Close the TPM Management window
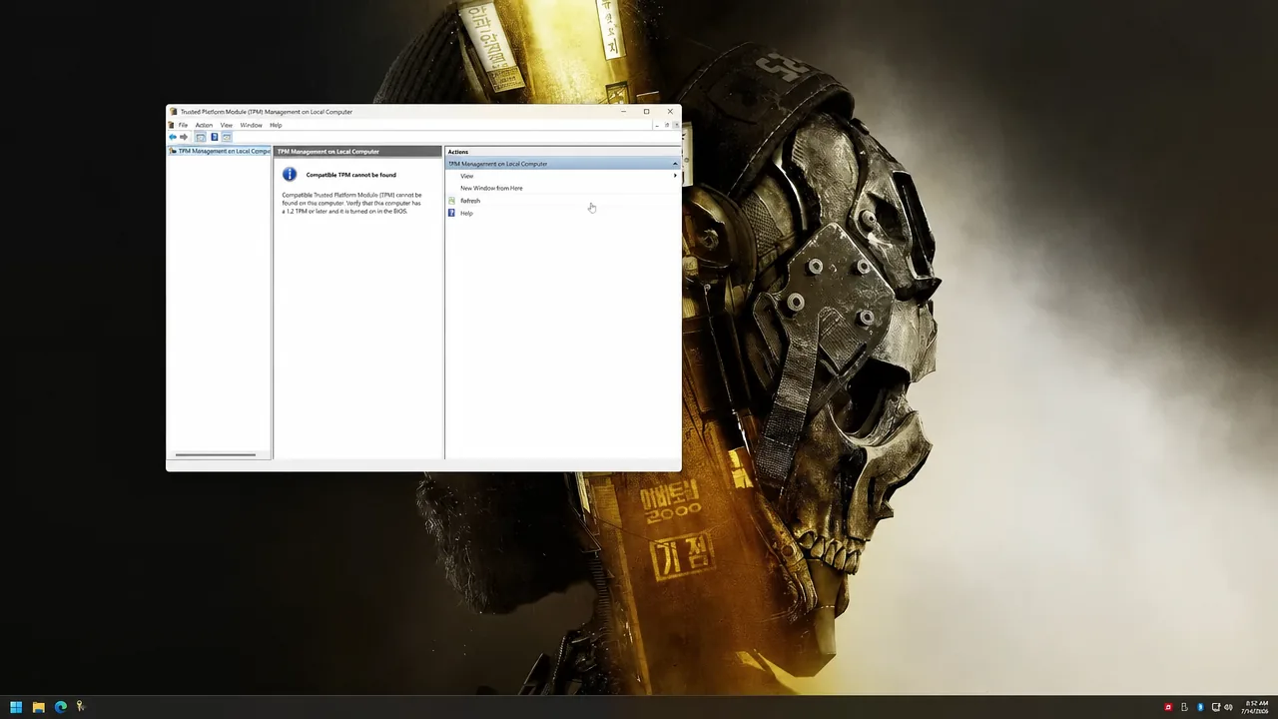The width and height of the screenshot is (1278, 719). point(670,111)
